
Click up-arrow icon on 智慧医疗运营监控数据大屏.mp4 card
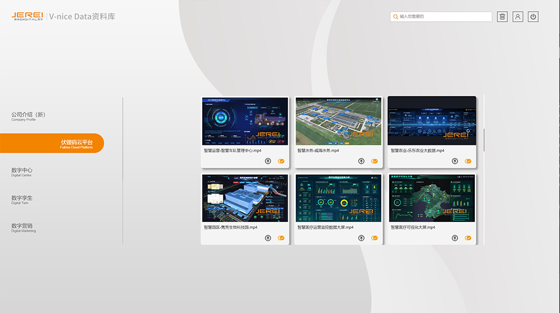[361, 238]
